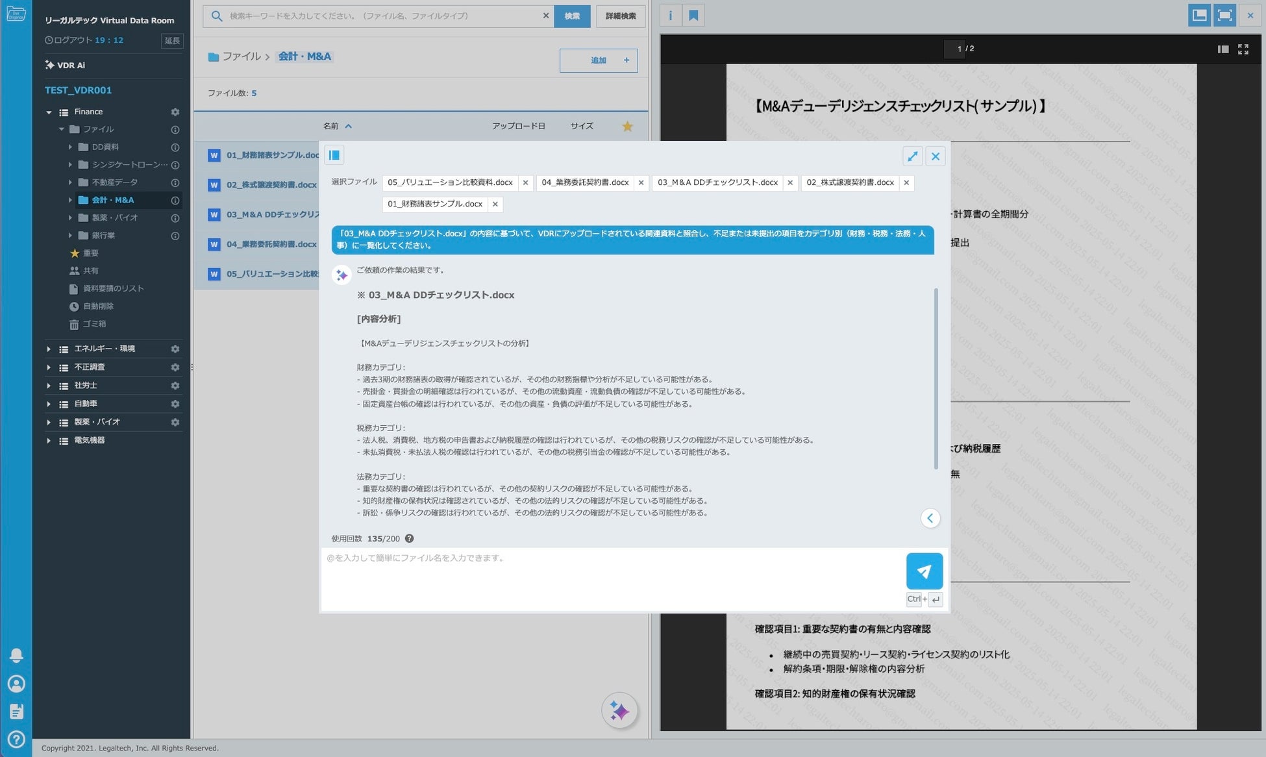Viewport: 1266px width, 757px height.
Task: Toggle chat side panel icon
Action: [x=334, y=155]
